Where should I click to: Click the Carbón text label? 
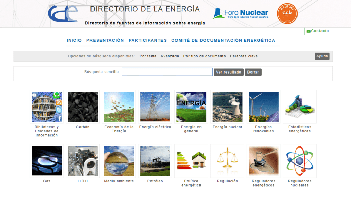click(83, 127)
